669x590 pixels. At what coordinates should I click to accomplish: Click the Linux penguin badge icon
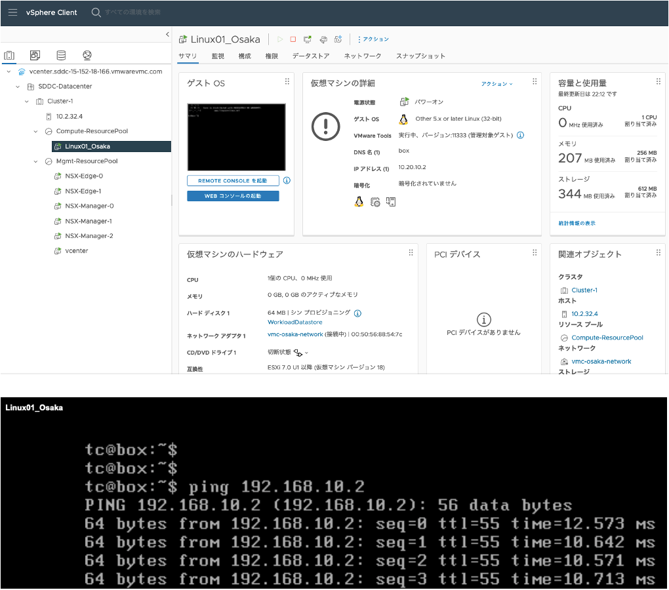pos(359,202)
